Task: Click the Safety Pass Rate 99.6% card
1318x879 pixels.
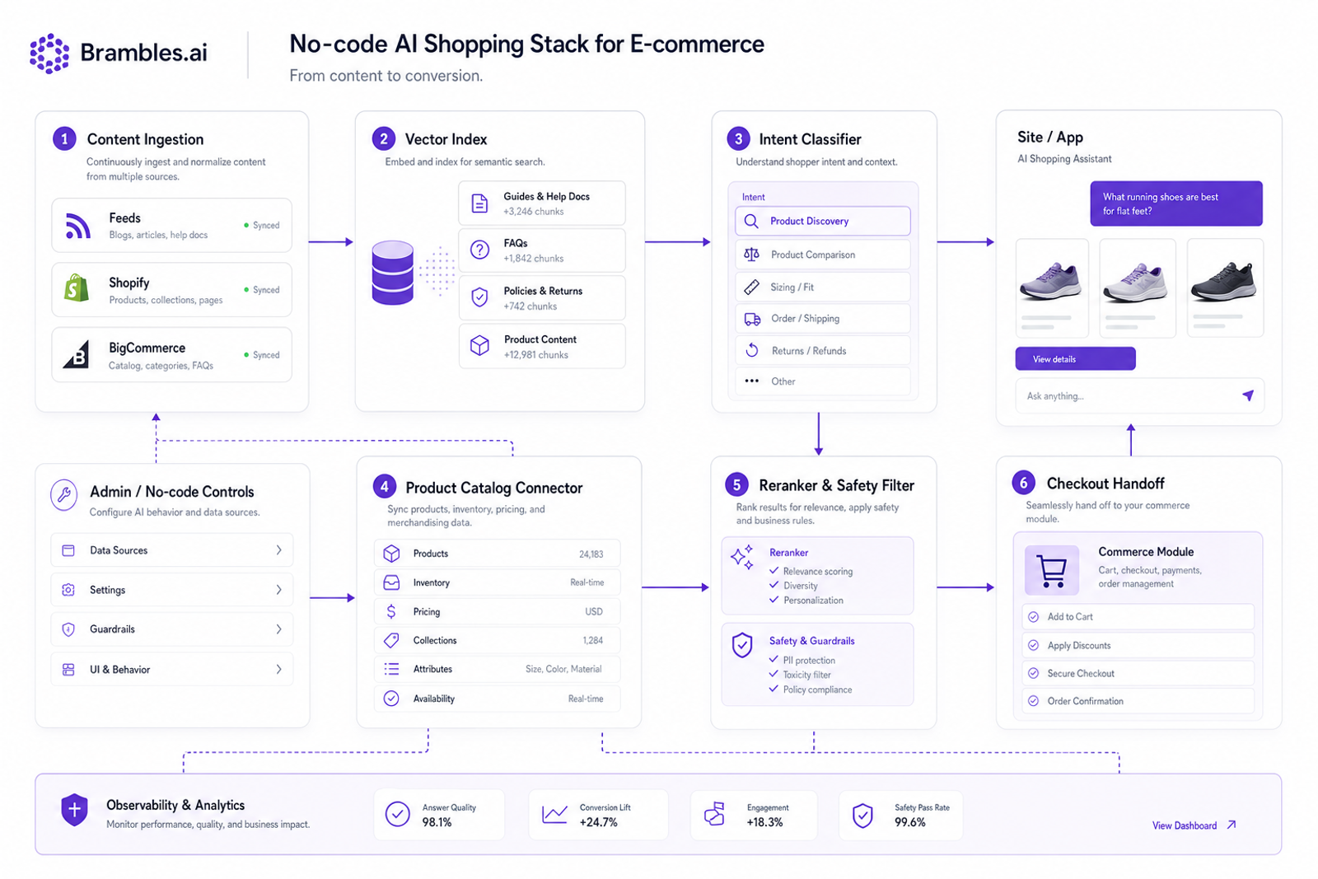Action: click(900, 815)
